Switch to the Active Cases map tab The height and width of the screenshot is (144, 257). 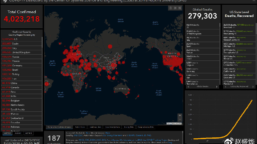click(80, 127)
